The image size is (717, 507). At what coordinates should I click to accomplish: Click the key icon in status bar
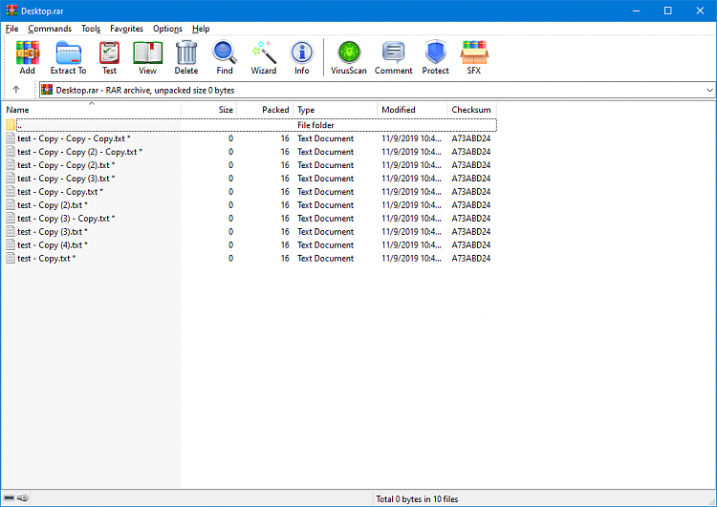tap(23, 497)
